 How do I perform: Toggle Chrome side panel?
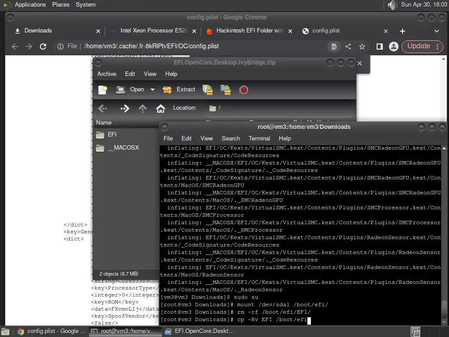coord(380,47)
